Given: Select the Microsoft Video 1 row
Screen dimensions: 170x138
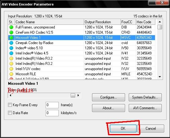Looking at the screenshot, I should pos(82,38).
